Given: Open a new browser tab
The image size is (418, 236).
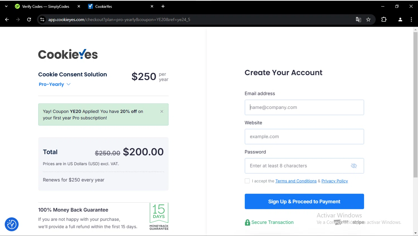Looking at the screenshot, I should [163, 6].
